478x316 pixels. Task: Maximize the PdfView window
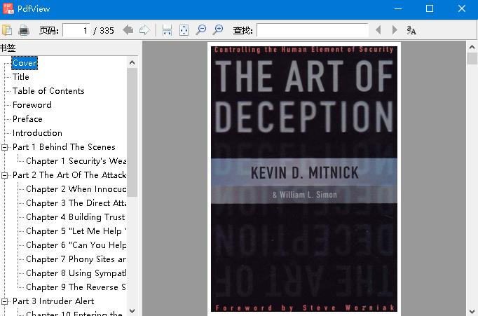coord(430,8)
